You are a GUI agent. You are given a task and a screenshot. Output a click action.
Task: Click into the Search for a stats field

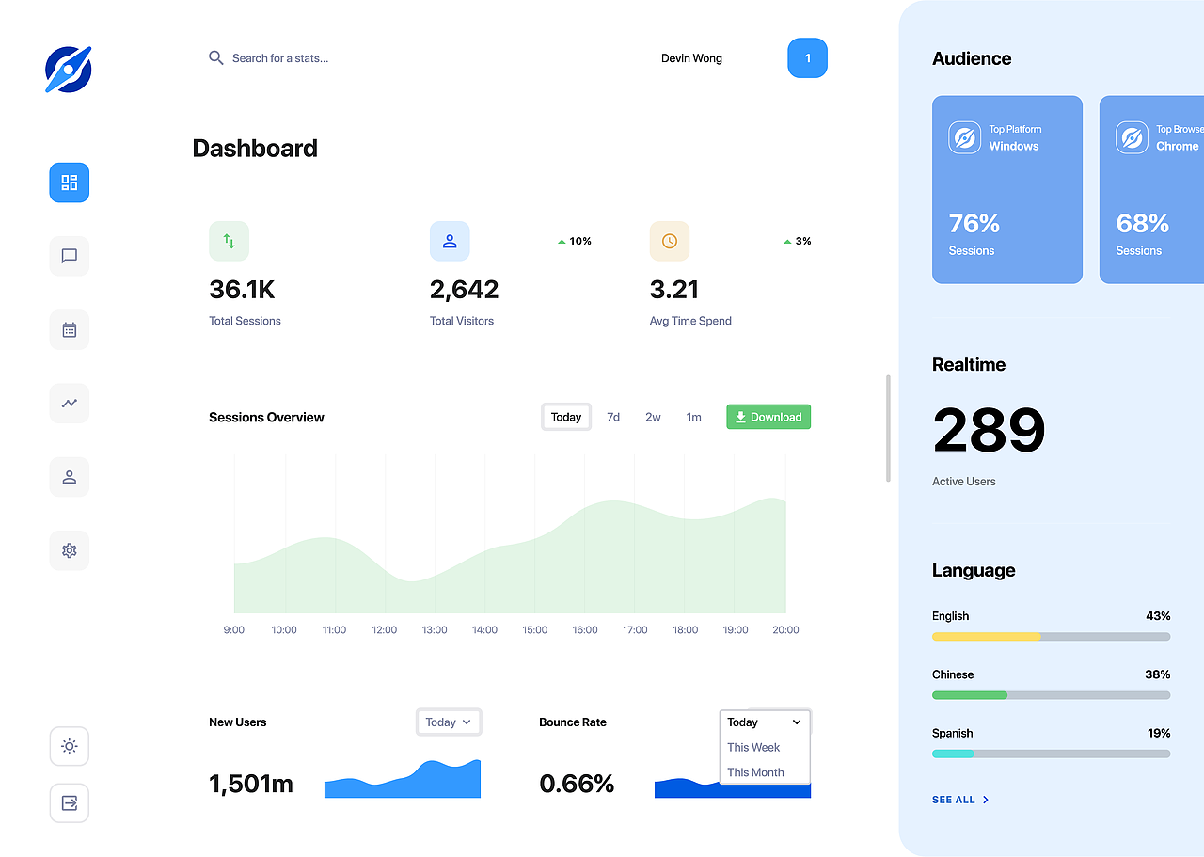(280, 58)
